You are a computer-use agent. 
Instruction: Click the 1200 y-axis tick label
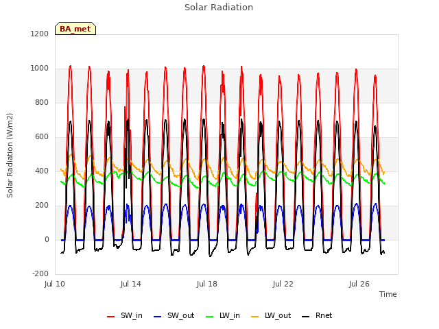pyautogui.click(x=40, y=34)
